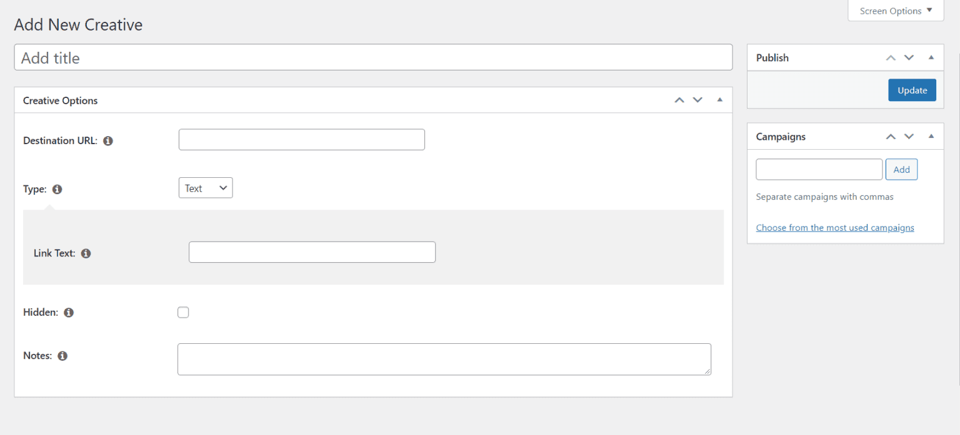Collapse the Publish panel
Image resolution: width=960 pixels, height=435 pixels.
click(931, 57)
